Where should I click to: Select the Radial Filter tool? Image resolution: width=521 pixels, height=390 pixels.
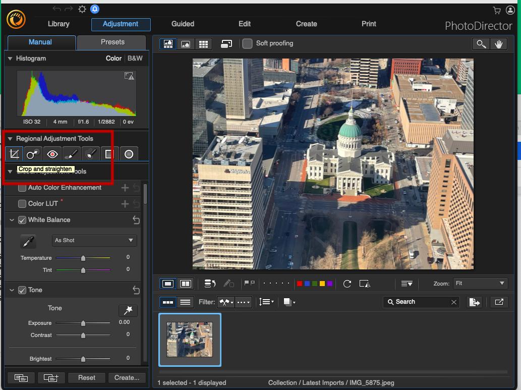coord(129,153)
